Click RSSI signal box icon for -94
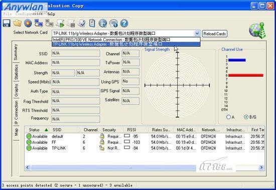276x190 pixels. tap(127, 147)
